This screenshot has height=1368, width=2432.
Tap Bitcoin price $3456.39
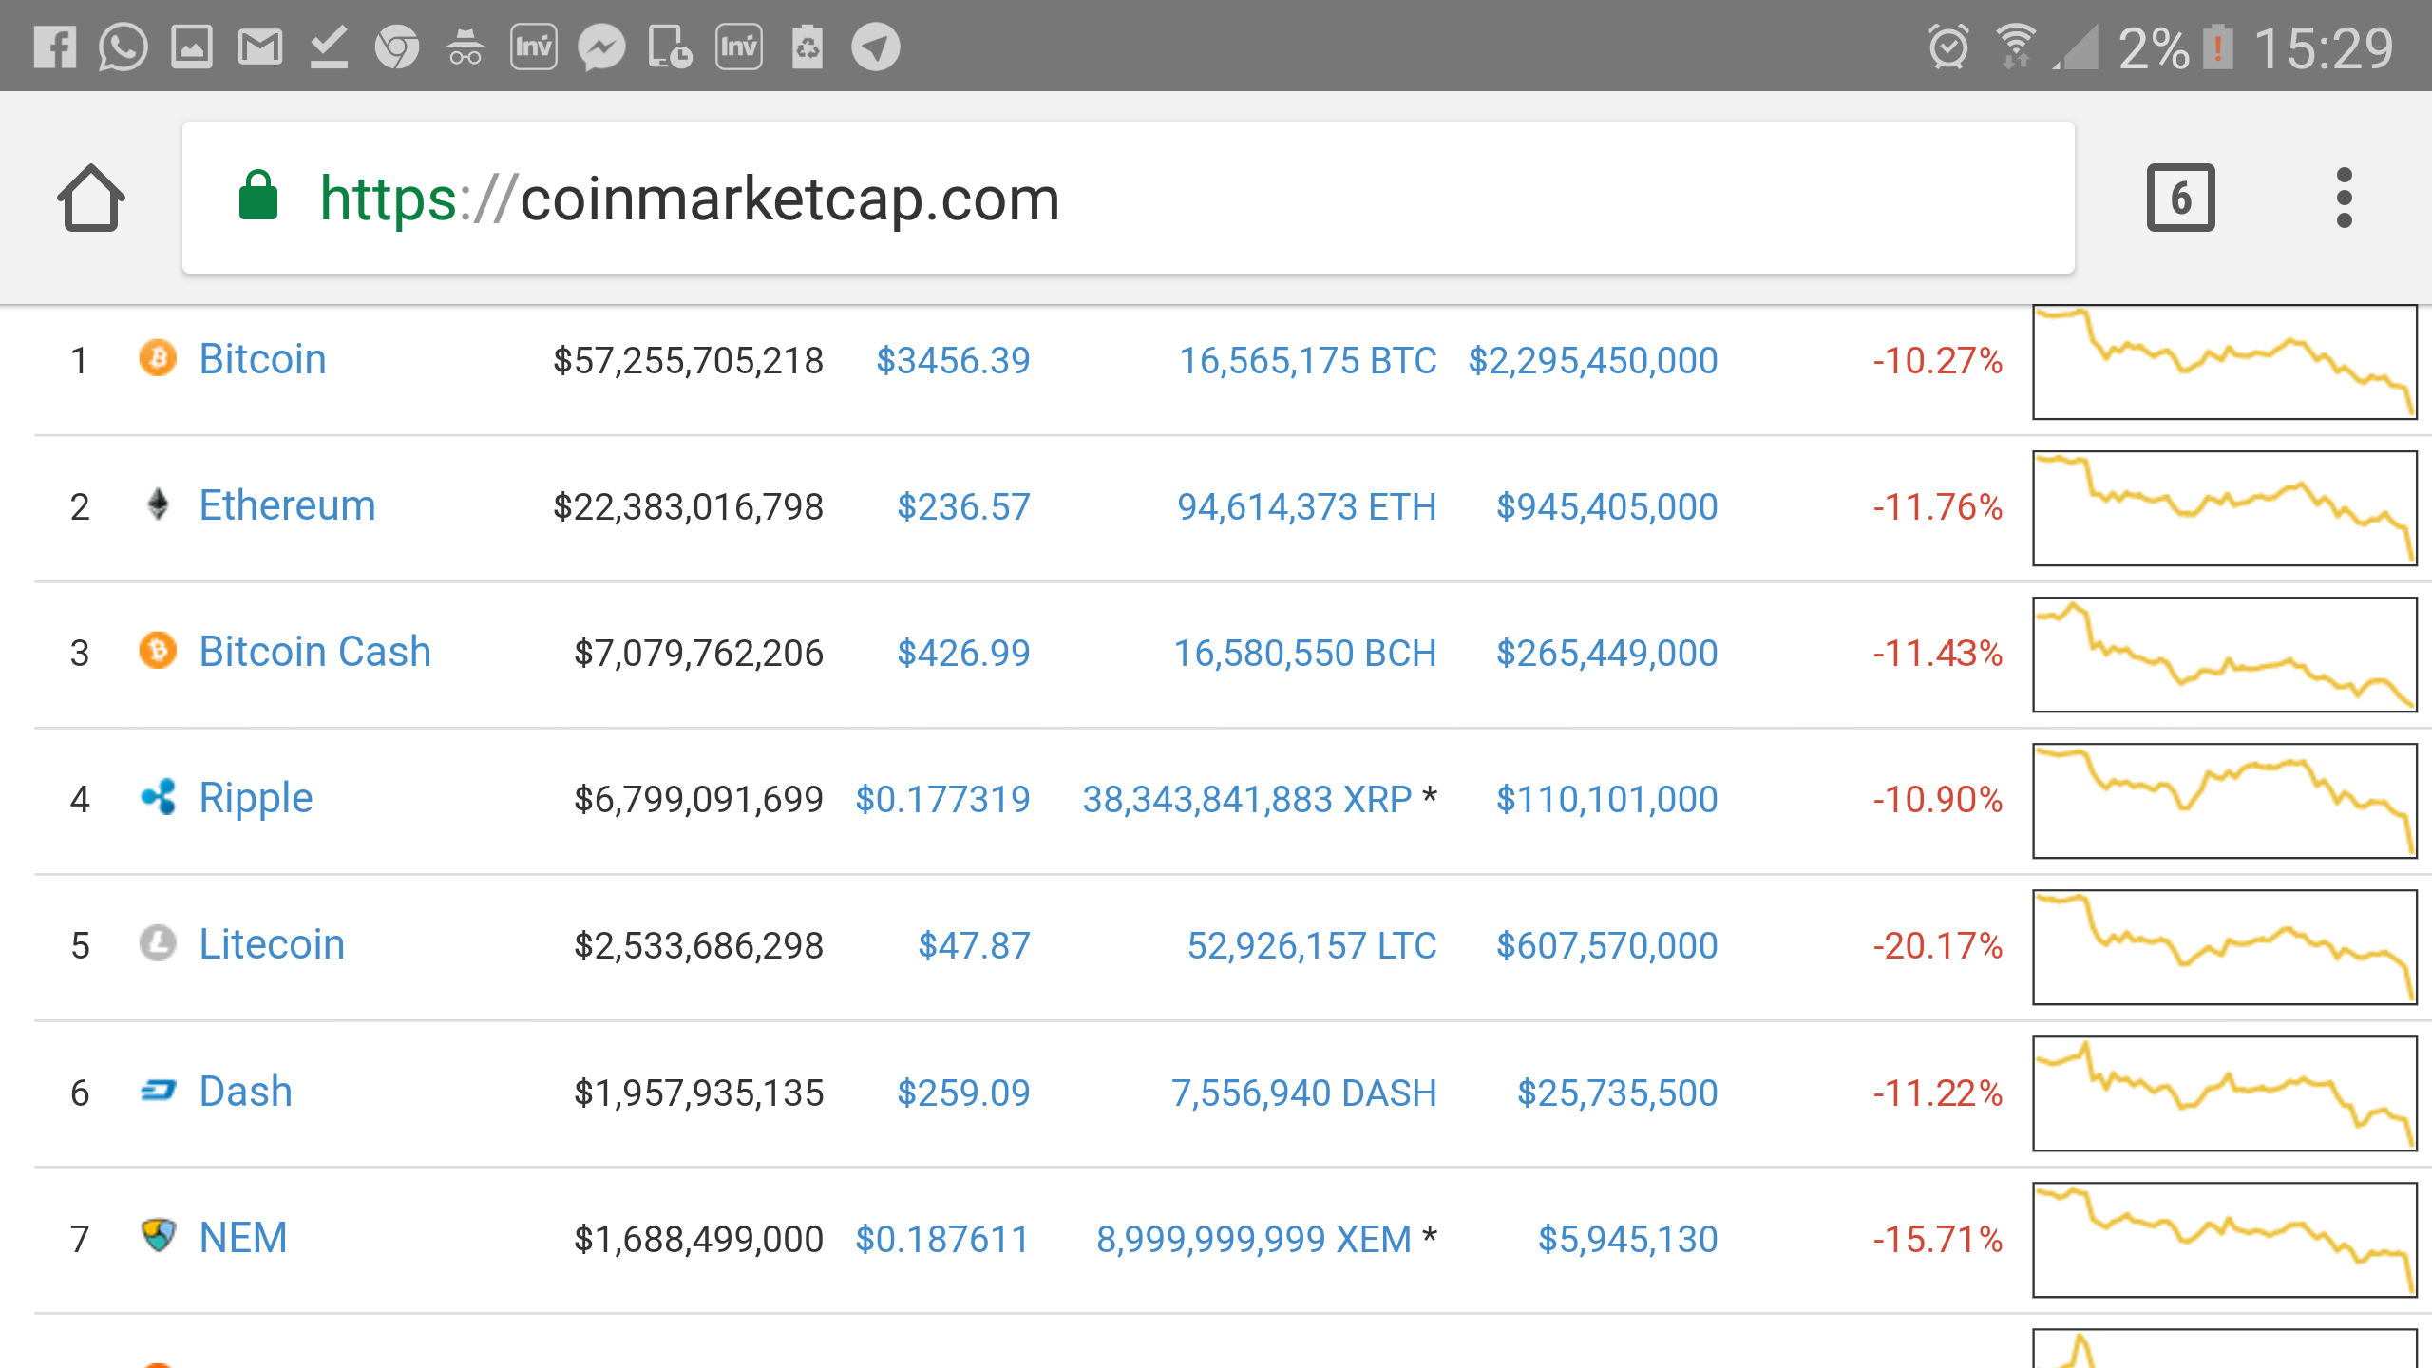[953, 360]
